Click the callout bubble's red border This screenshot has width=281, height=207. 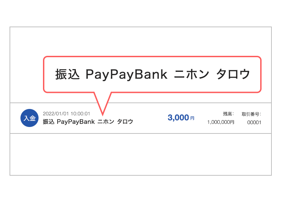click(x=152, y=57)
